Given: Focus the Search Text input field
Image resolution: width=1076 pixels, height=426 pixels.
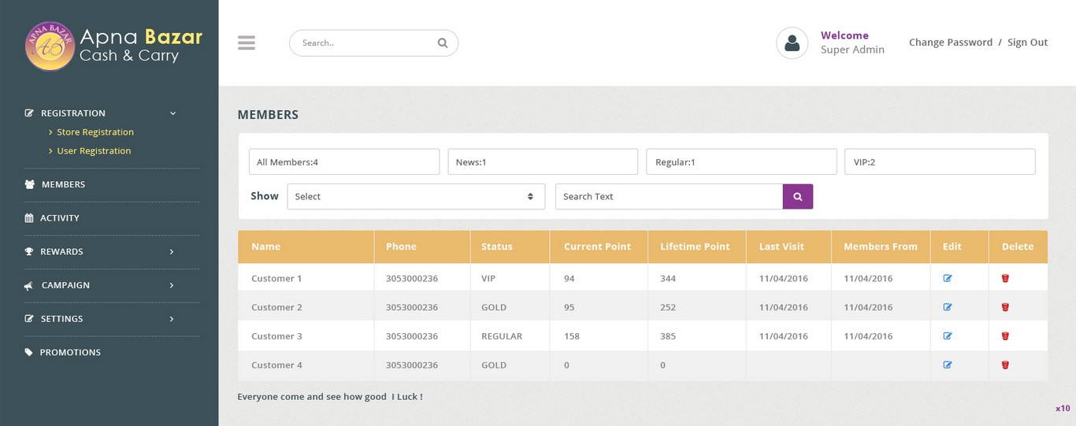Looking at the screenshot, I should pos(668,197).
